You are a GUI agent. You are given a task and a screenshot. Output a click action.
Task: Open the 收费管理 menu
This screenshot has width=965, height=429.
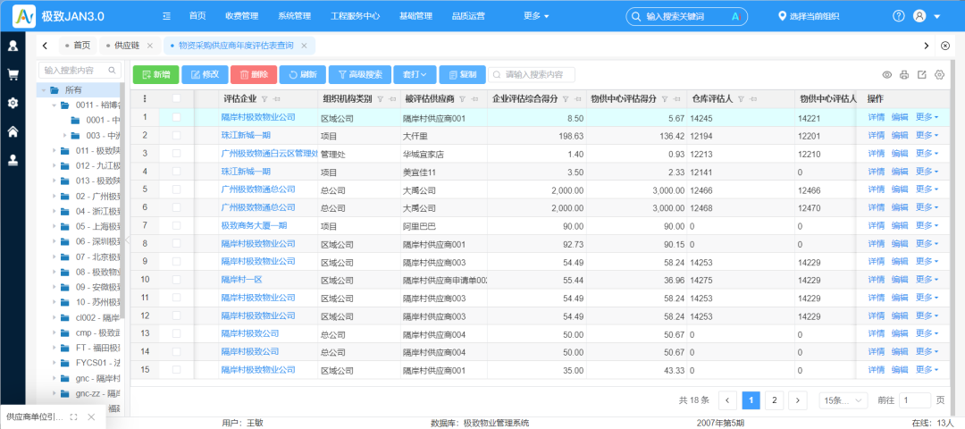(242, 17)
